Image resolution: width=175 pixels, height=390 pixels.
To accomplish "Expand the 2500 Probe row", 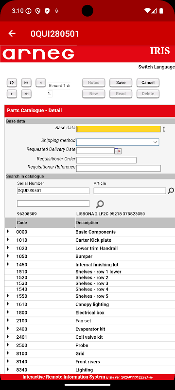I will click(x=8, y=345).
